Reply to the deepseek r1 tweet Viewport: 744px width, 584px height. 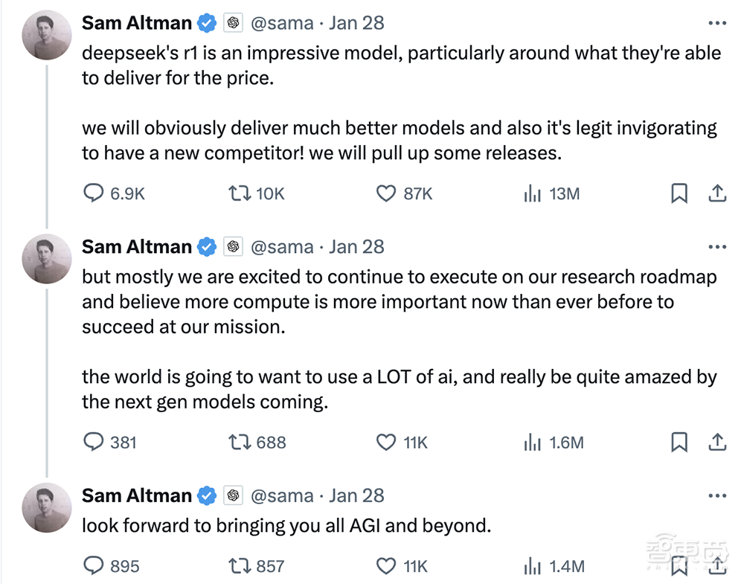(x=93, y=193)
